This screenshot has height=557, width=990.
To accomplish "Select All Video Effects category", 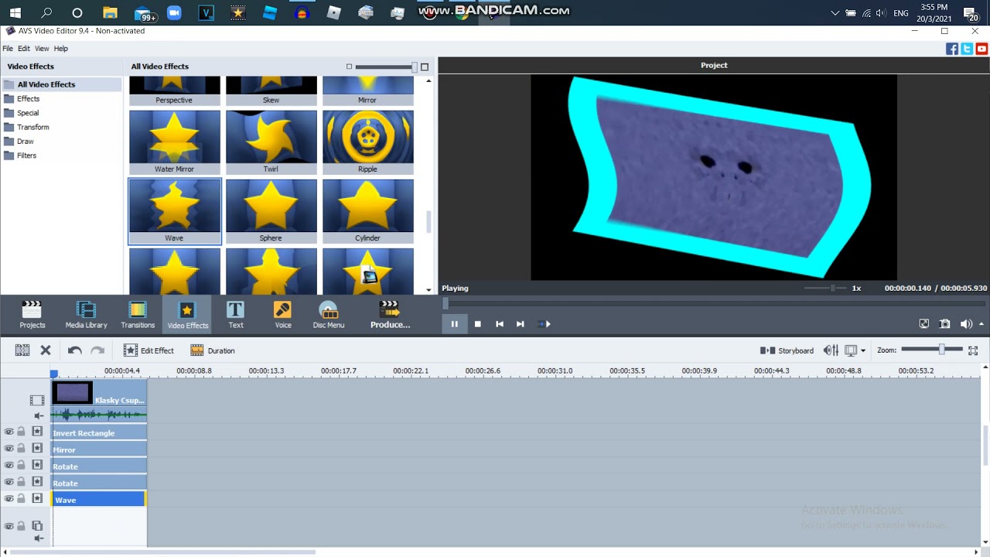I will click(62, 84).
